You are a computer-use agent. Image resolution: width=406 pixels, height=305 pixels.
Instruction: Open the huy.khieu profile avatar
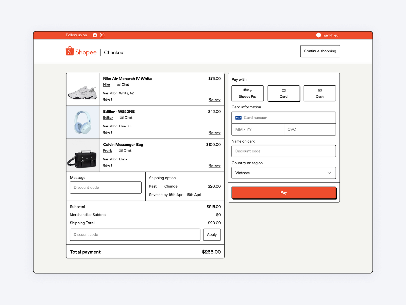[318, 35]
